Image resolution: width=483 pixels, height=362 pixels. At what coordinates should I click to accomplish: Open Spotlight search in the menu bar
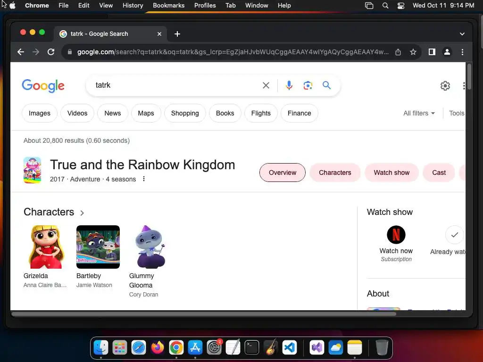pos(385,6)
